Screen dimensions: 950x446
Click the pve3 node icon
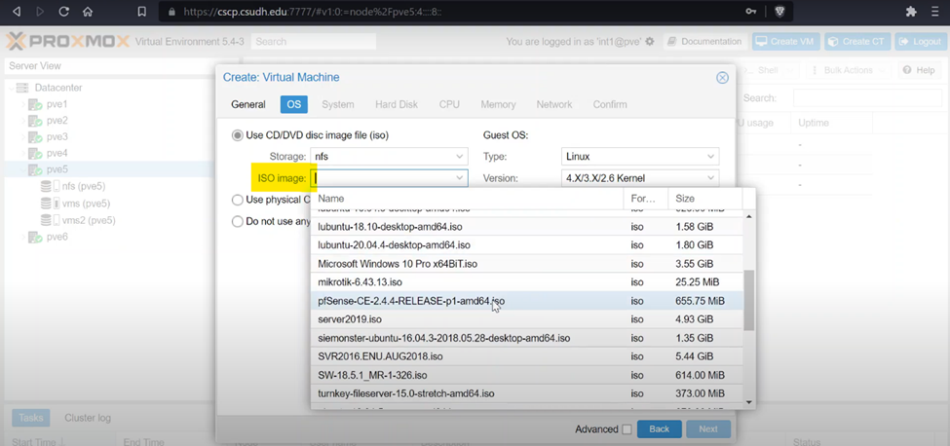(x=35, y=136)
